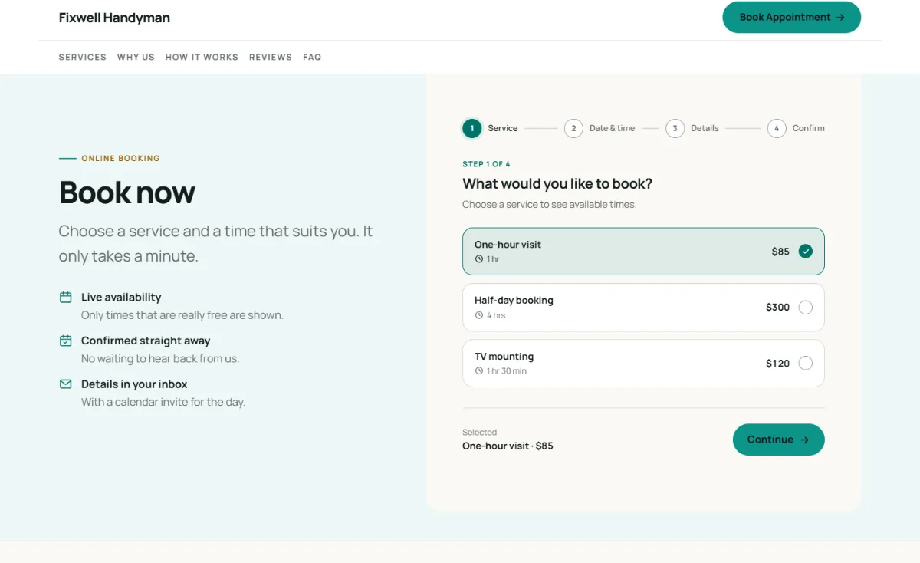Image resolution: width=920 pixels, height=563 pixels.
Task: Click "What would you like to book?" heading
Action: (557, 184)
